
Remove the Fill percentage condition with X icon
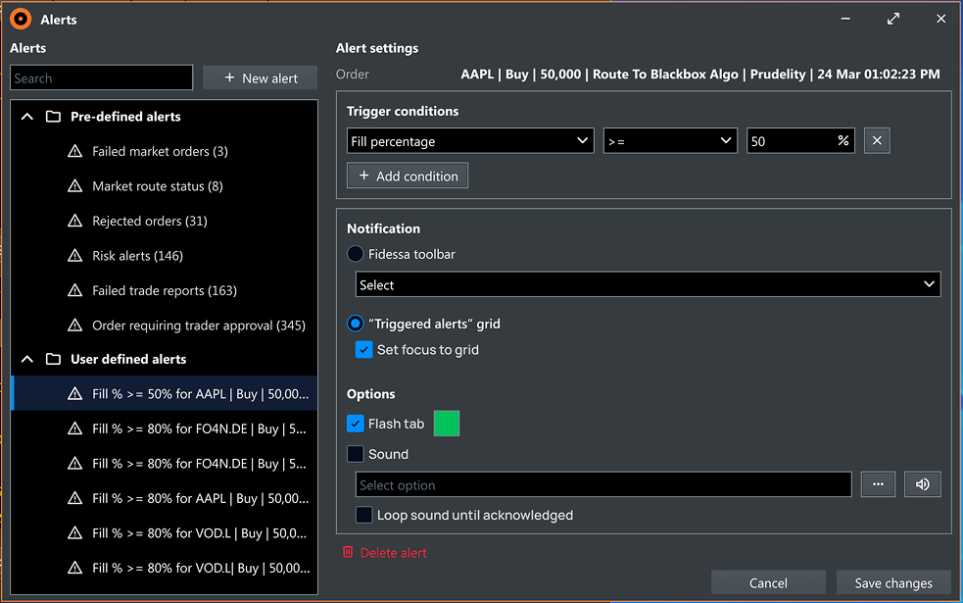coord(877,140)
